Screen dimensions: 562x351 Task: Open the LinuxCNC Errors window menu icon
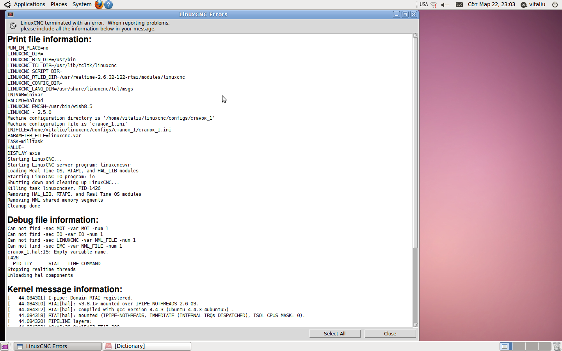11,14
